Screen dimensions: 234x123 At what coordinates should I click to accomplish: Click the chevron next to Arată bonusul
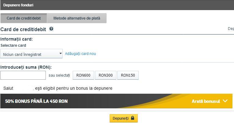pos(225,101)
